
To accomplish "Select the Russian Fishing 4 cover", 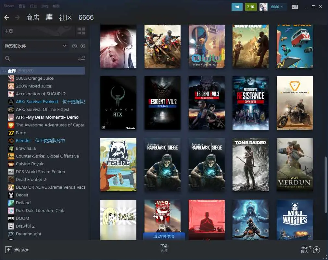I will [119, 165].
